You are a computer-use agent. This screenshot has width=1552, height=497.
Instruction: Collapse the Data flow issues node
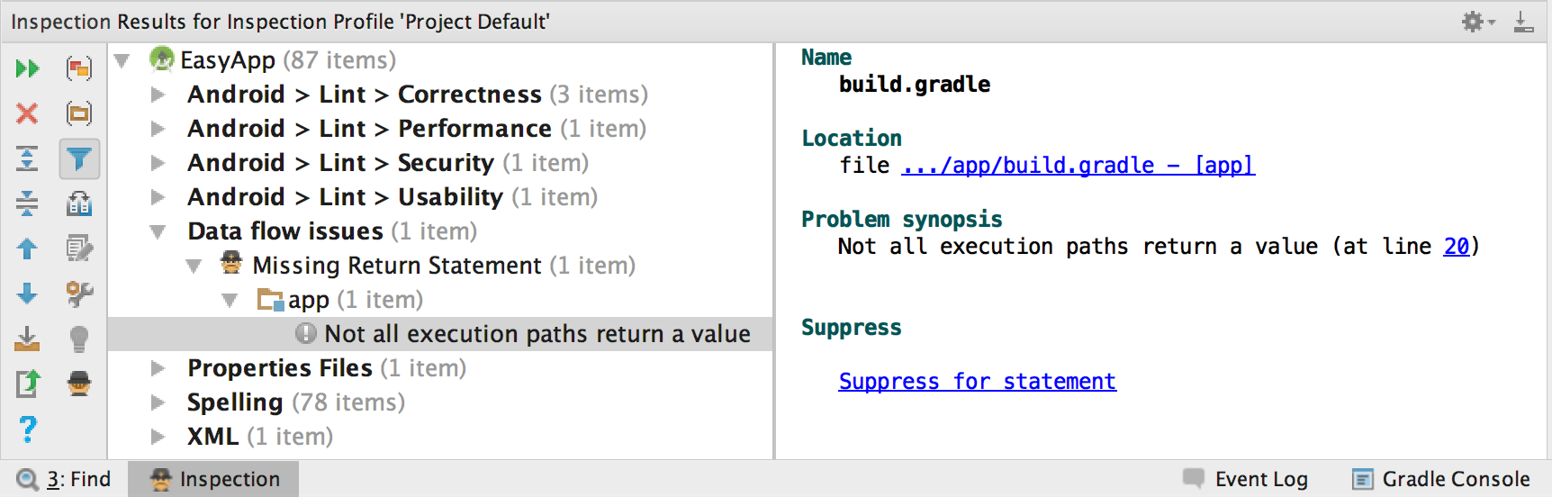point(158,231)
